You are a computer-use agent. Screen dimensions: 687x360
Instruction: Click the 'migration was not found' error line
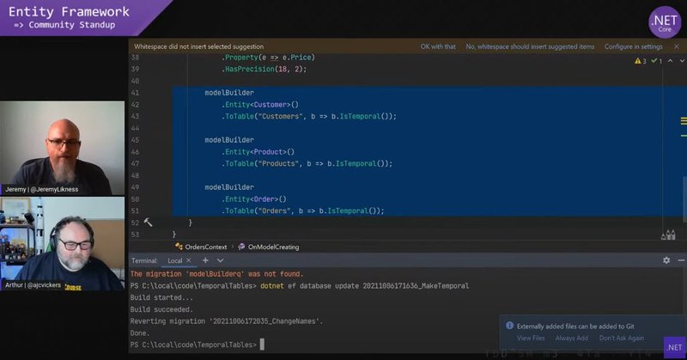coord(217,274)
